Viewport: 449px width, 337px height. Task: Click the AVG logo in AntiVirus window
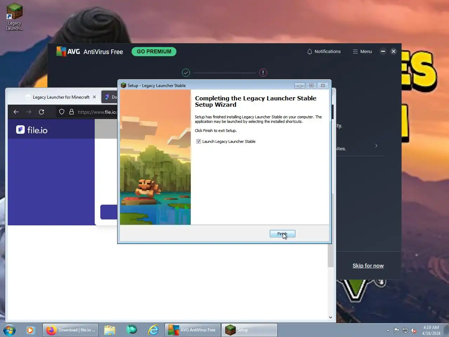(x=68, y=52)
